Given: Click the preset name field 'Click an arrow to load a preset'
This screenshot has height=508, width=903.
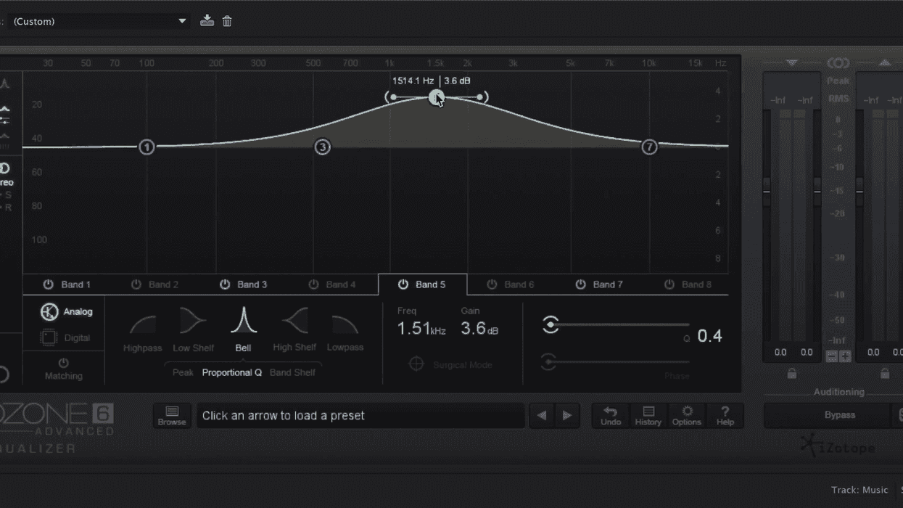Looking at the screenshot, I should pos(360,416).
